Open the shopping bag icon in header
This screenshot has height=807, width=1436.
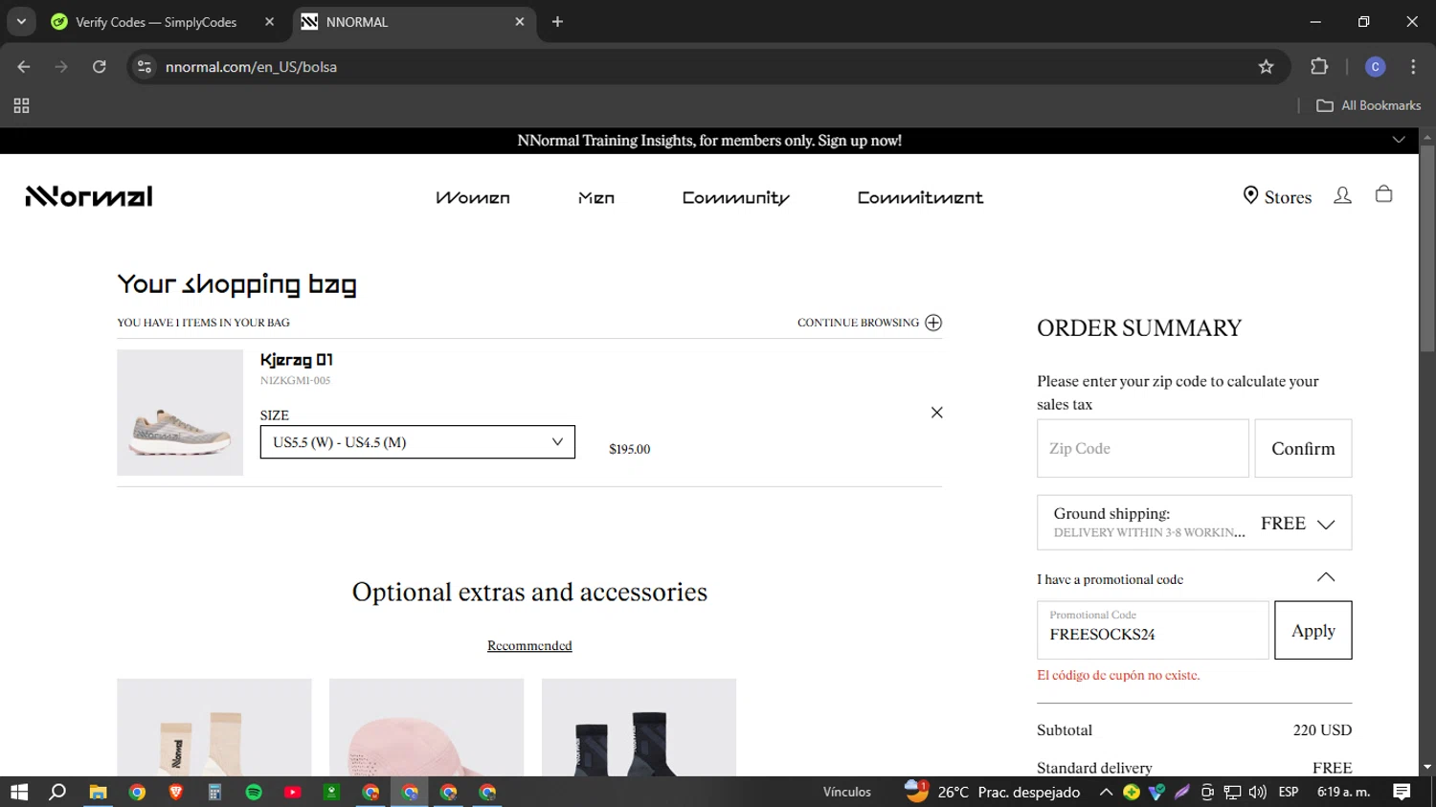pos(1383,194)
